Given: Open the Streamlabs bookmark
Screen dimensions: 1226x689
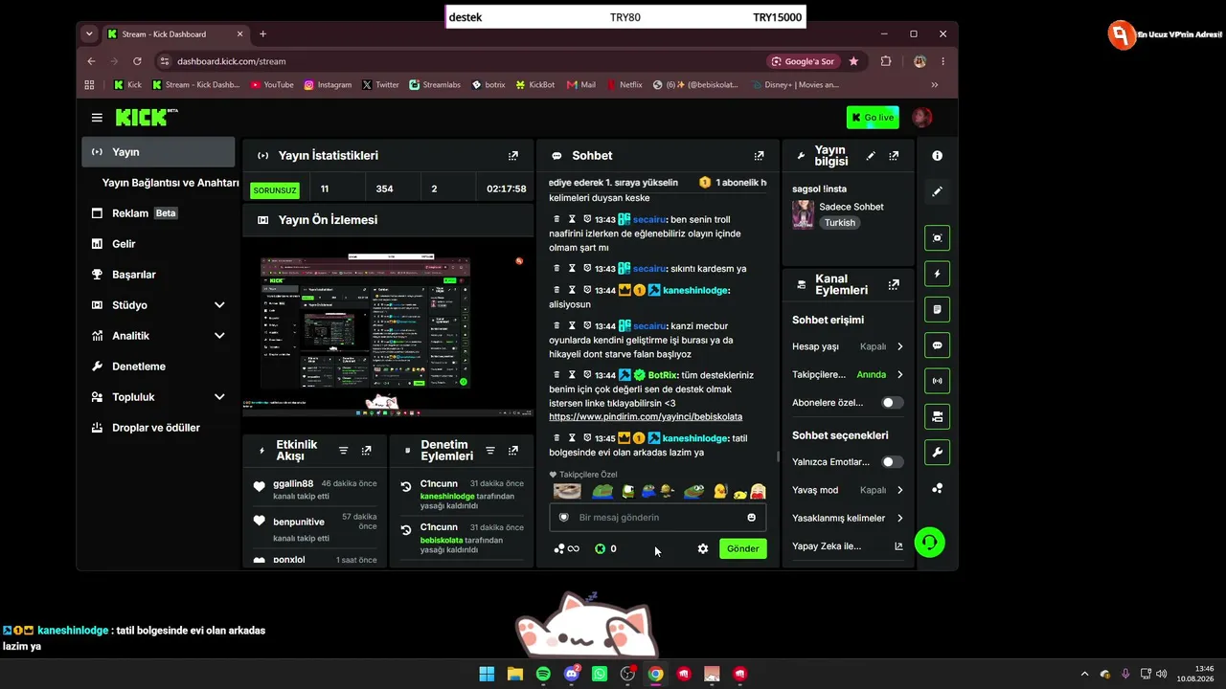Looking at the screenshot, I should 435,84.
